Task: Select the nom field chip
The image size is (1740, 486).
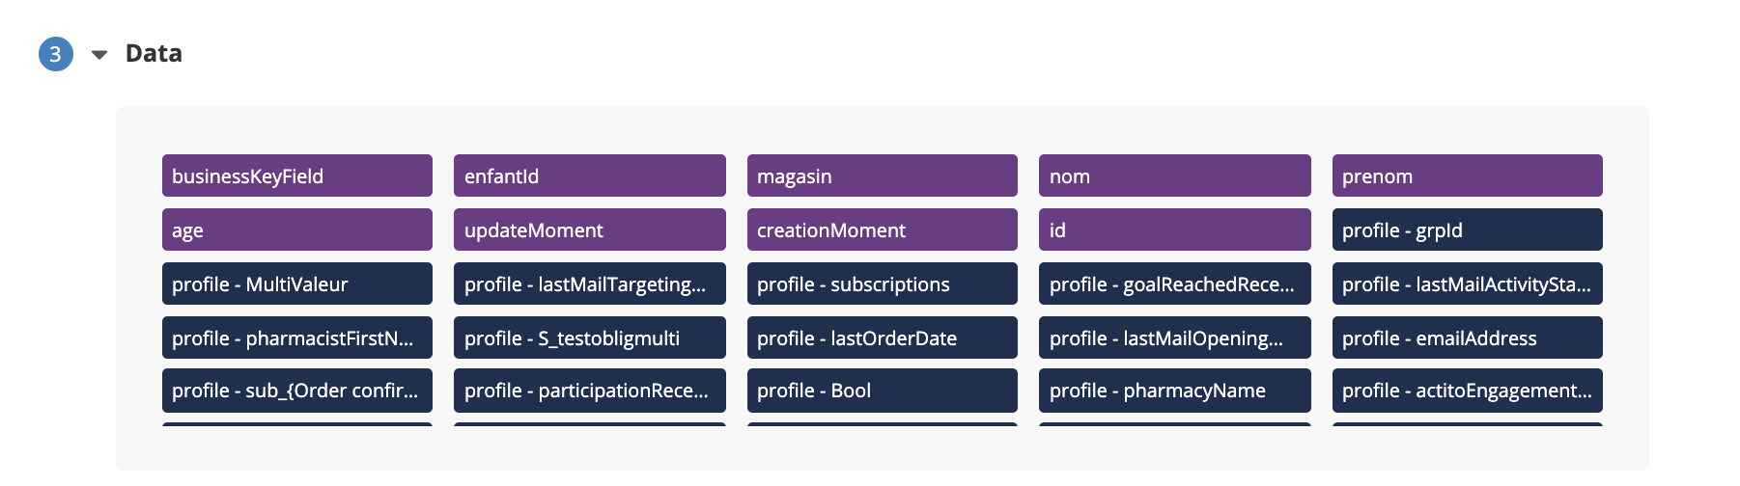Action: point(1174,176)
